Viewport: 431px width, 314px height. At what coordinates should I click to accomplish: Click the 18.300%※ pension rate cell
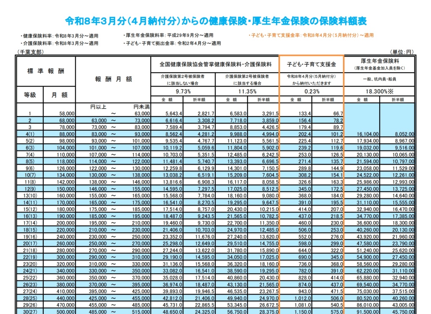[x=379, y=91]
